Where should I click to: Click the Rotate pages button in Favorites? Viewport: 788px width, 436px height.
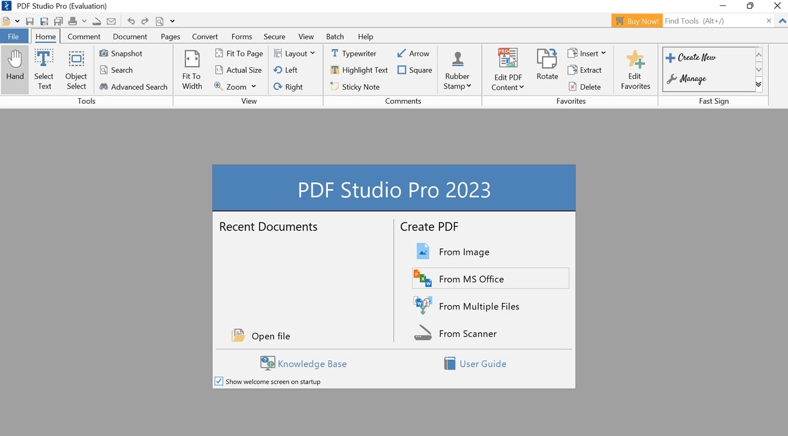(547, 64)
